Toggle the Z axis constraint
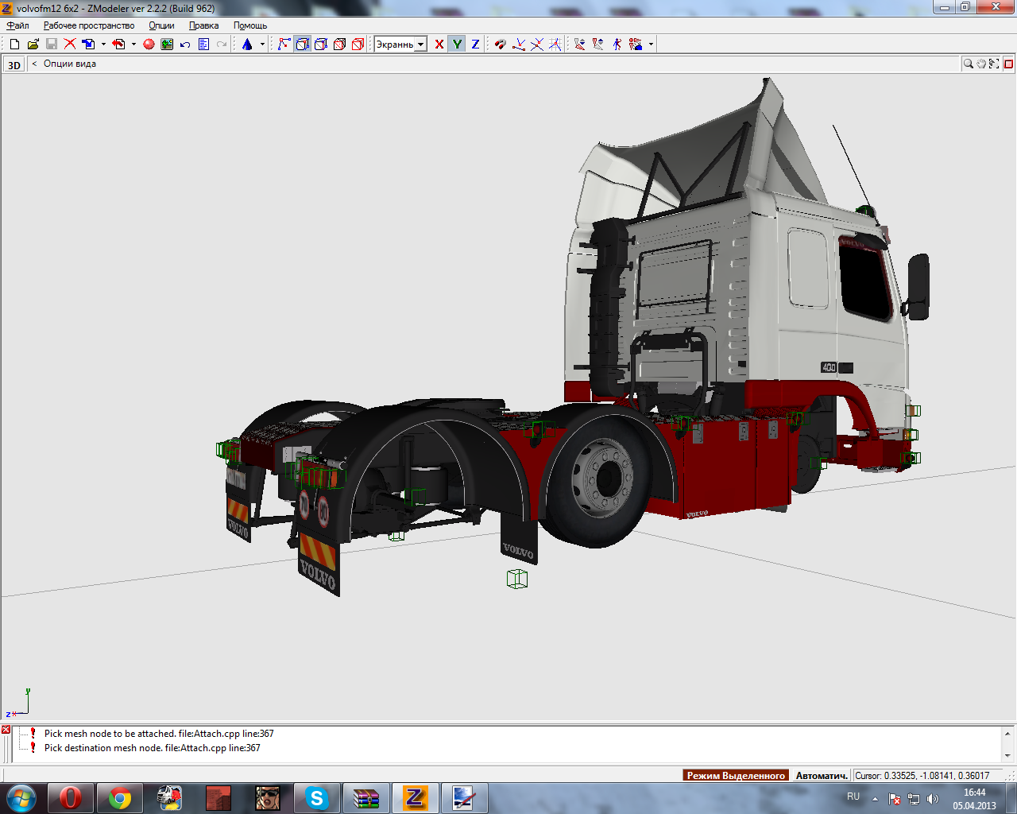 pyautogui.click(x=475, y=45)
